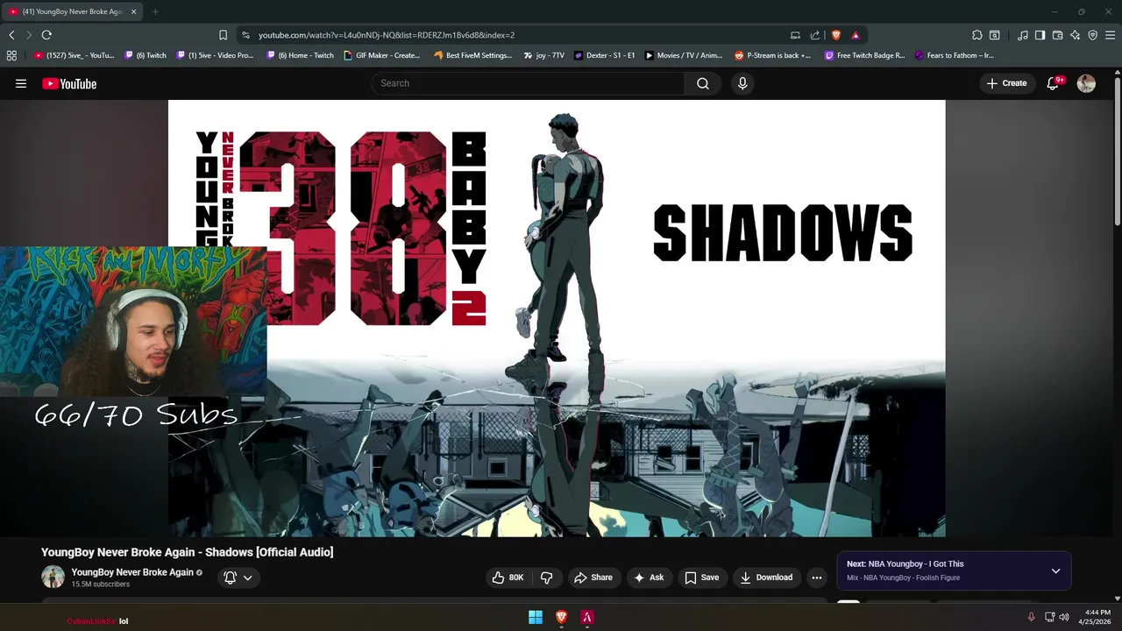The image size is (1122, 631).
Task: Open site settings icon beside URL
Action: pos(245,35)
